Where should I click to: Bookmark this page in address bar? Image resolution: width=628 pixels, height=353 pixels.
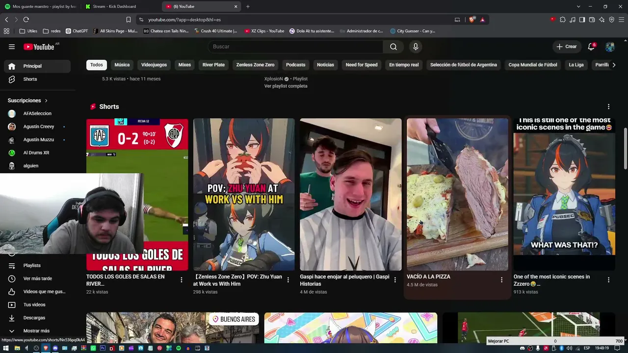click(129, 20)
